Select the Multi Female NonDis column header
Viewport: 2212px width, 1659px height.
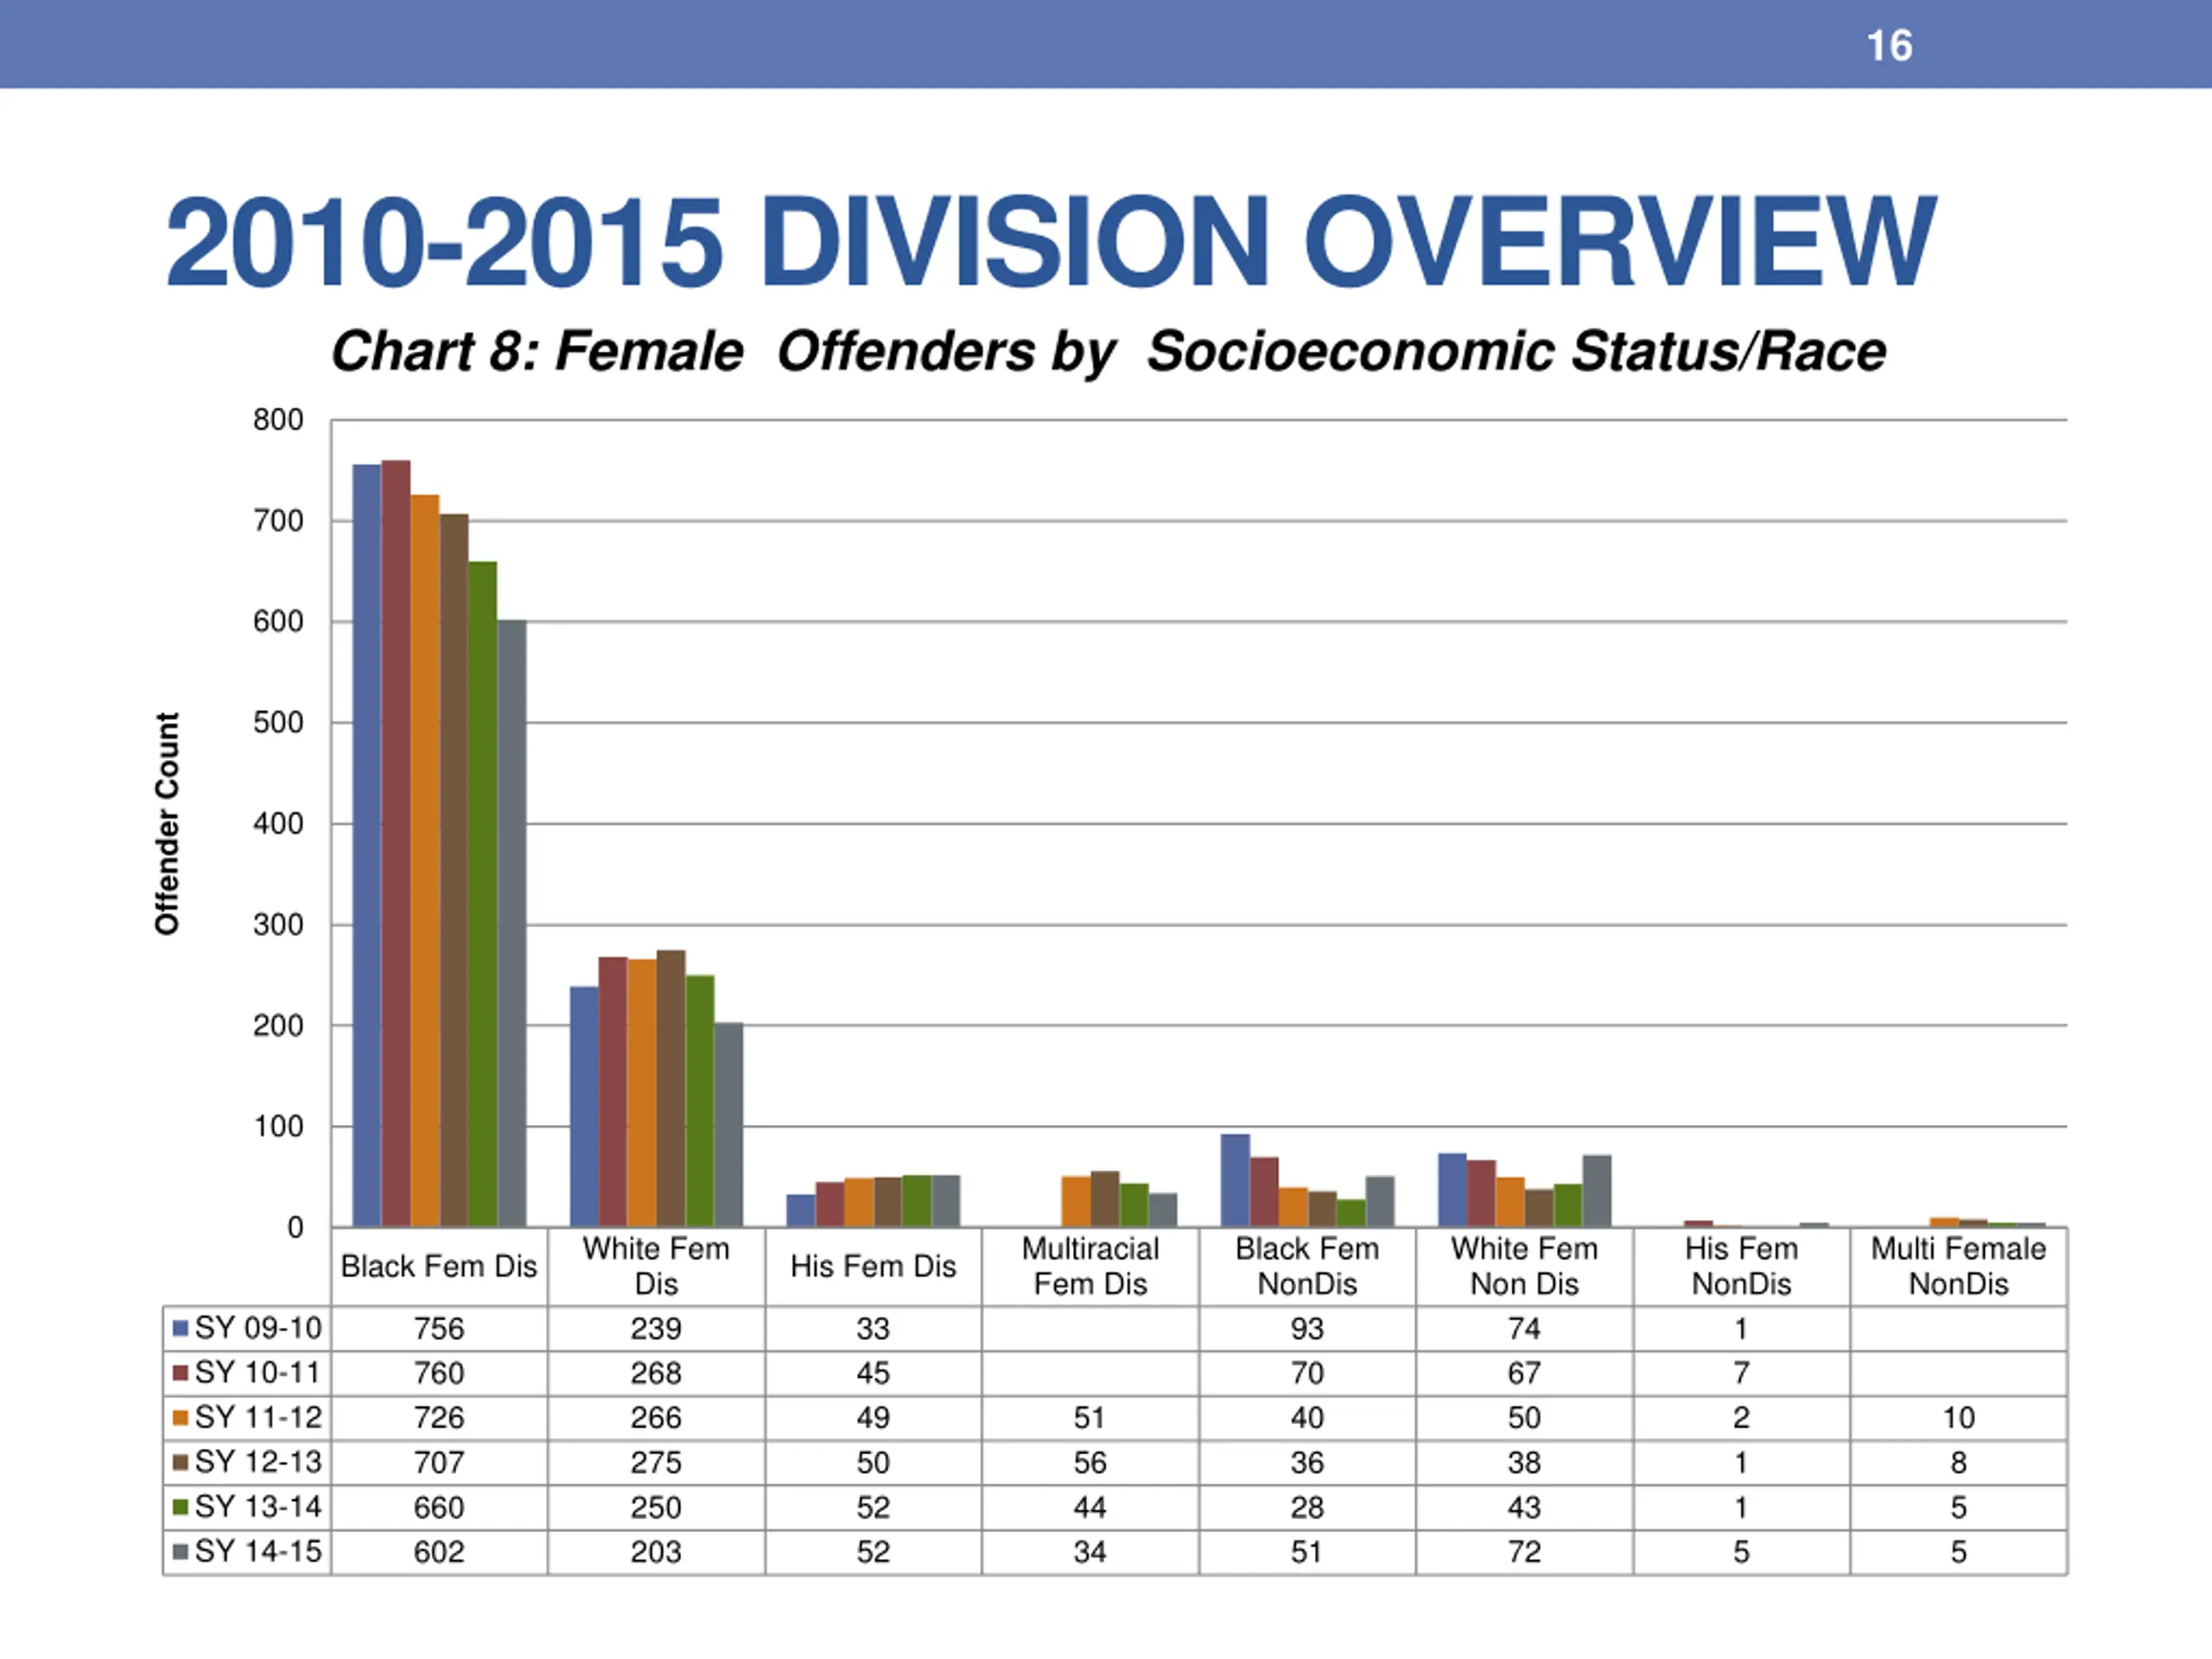(1958, 1266)
